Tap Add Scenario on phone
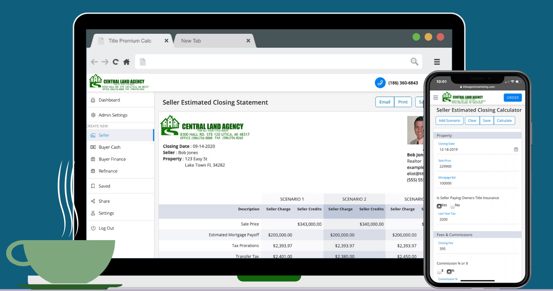This screenshot has height=291, width=553. click(x=449, y=121)
